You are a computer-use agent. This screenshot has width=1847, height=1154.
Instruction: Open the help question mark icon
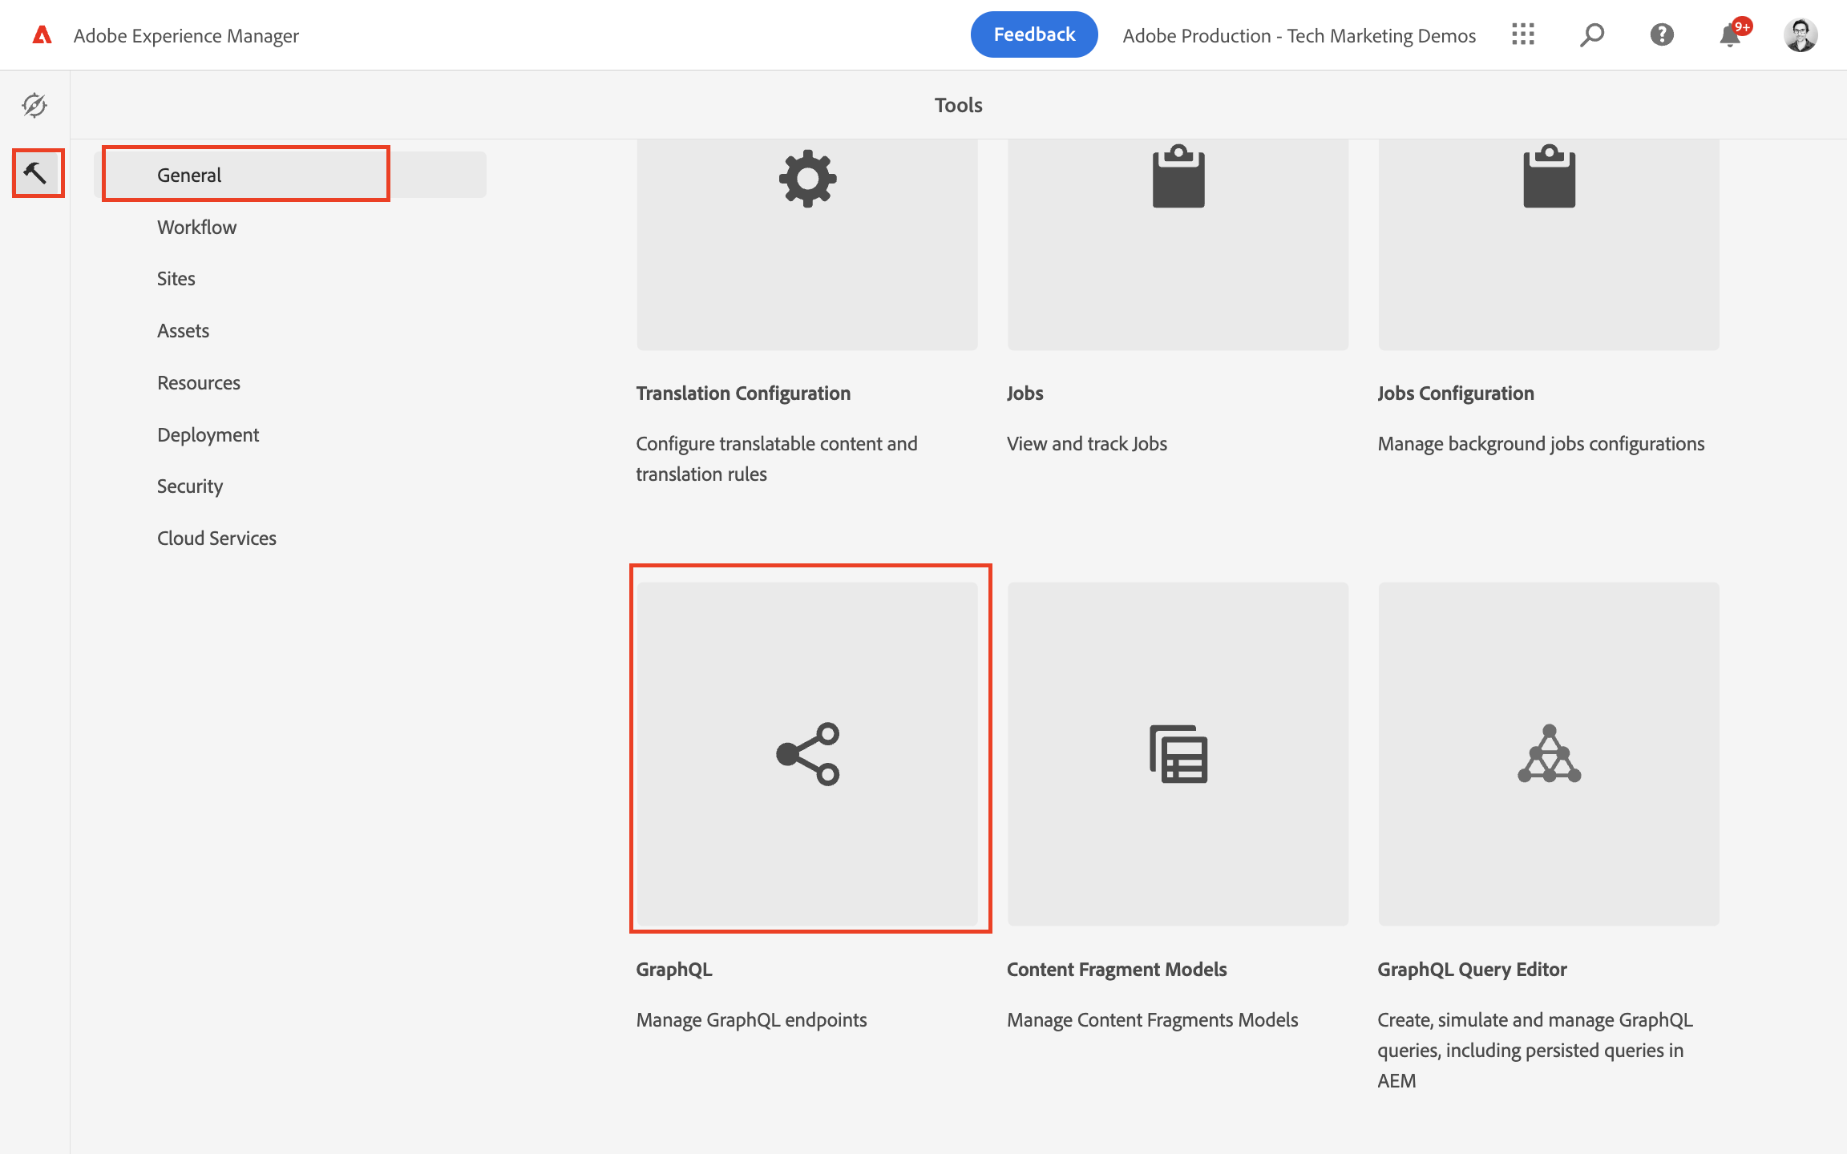pos(1661,34)
